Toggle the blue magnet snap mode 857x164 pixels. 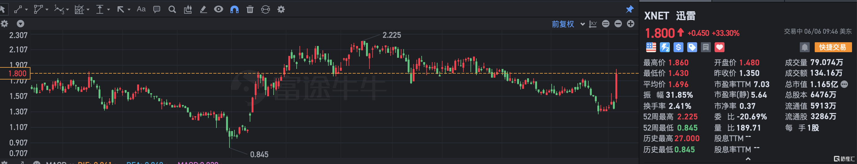pos(234,9)
